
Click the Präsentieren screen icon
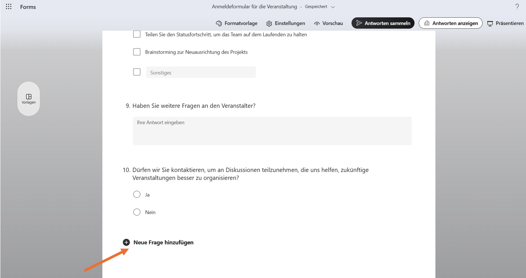pyautogui.click(x=490, y=23)
